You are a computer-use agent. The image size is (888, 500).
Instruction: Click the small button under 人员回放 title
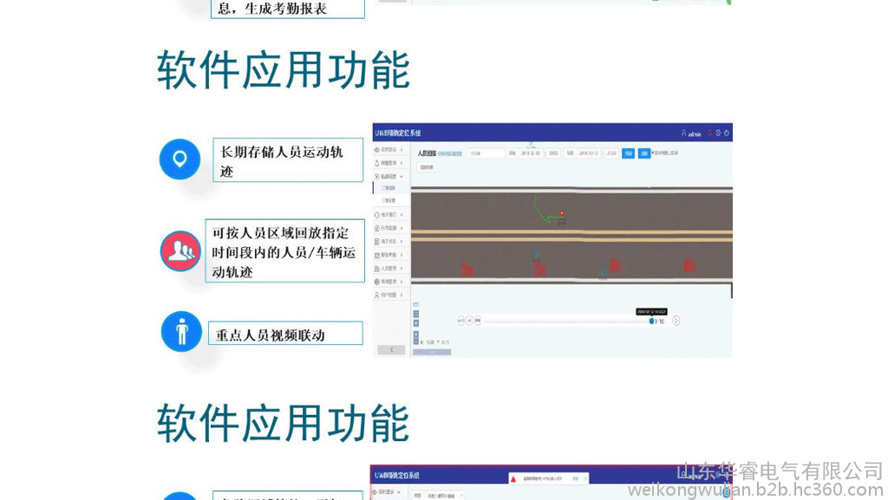coord(427,167)
